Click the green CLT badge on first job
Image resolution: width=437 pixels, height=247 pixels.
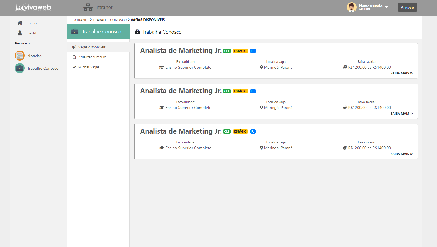[x=227, y=51]
